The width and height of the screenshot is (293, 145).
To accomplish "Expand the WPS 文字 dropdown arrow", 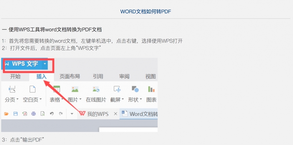I will [45, 64].
